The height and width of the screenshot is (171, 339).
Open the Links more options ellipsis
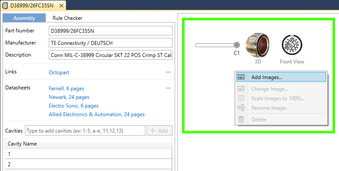point(168,72)
